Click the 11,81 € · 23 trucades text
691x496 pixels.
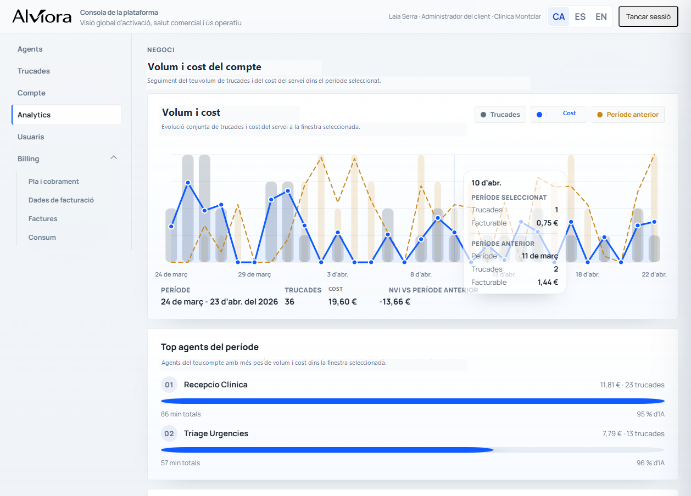click(x=632, y=385)
